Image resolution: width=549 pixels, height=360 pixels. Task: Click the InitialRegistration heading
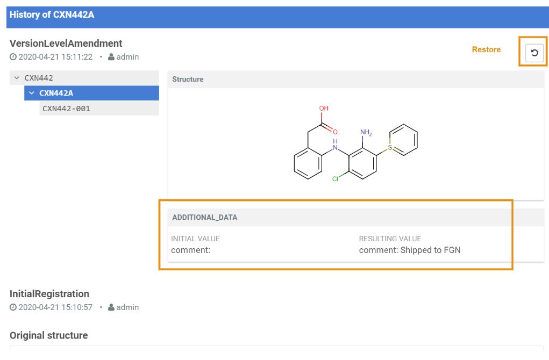pyautogui.click(x=49, y=294)
